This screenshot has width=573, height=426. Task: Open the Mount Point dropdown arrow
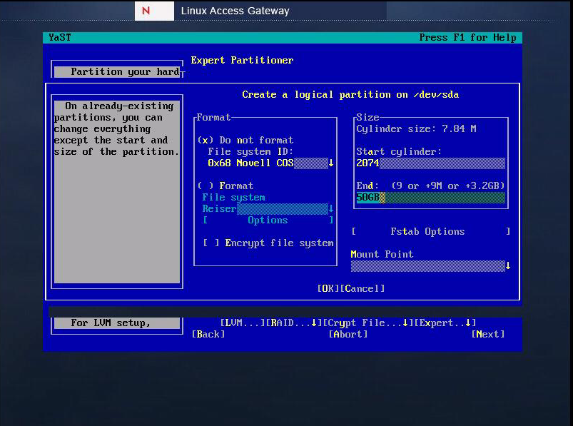[x=507, y=266]
